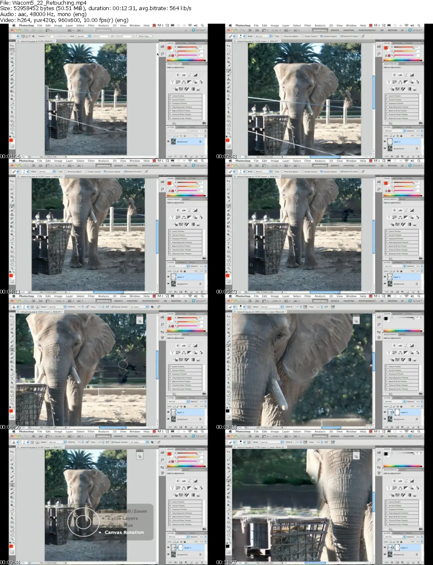In the 00:11:07 frame, click the Exposure adjustment icon

tap(412, 480)
